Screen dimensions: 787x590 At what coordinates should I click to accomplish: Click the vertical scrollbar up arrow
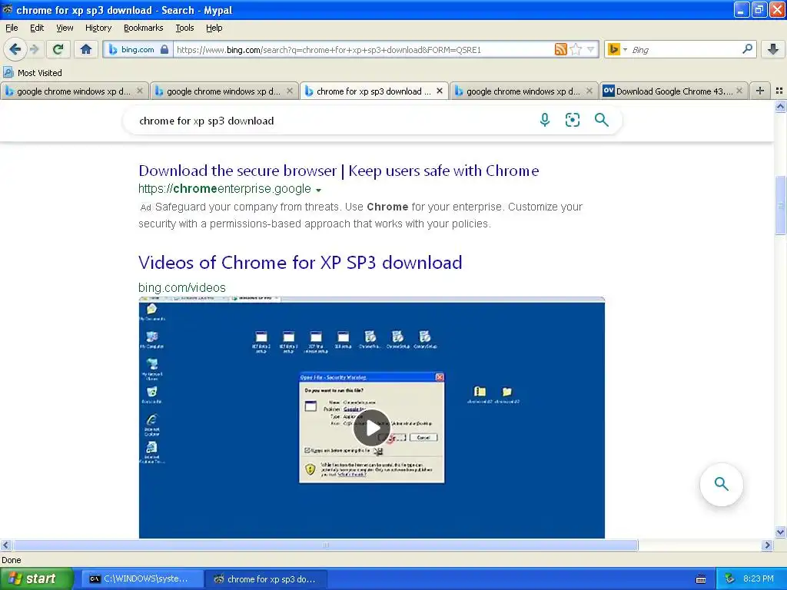point(780,106)
